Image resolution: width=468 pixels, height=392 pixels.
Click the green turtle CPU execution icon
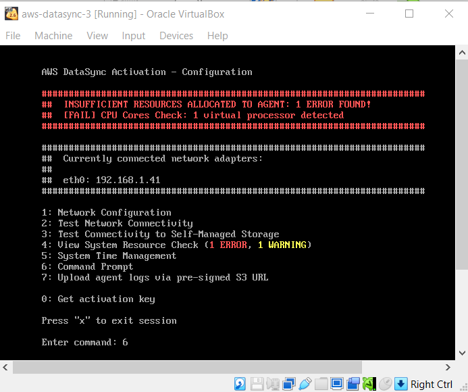[369, 384]
